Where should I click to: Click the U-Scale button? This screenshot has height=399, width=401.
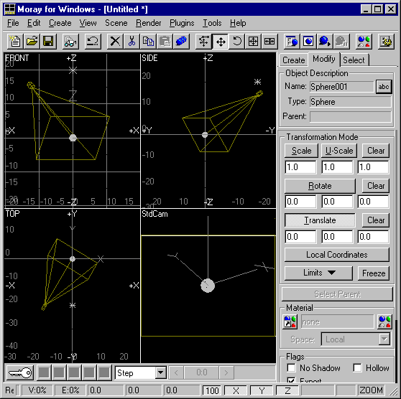point(339,151)
